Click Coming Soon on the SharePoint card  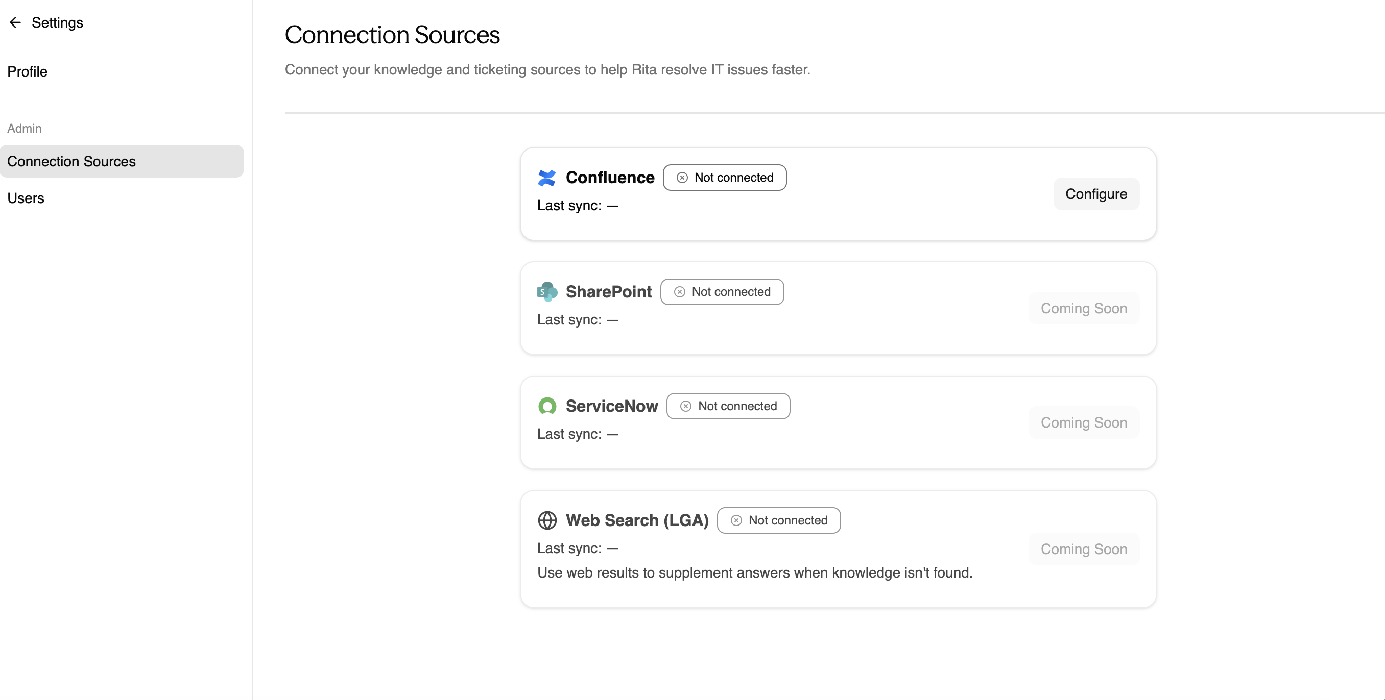point(1084,308)
